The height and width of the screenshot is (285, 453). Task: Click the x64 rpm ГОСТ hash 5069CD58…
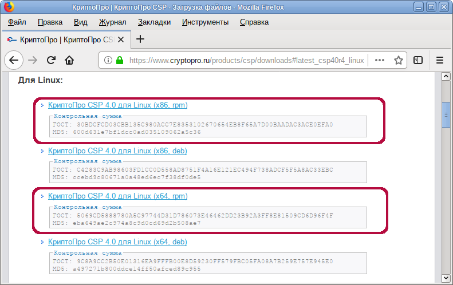point(204,215)
